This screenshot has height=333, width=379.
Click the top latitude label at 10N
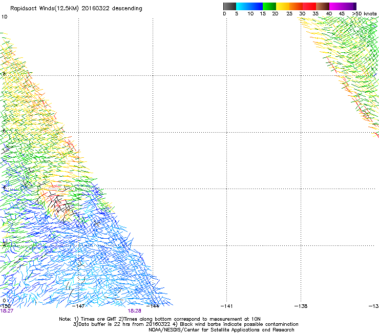tap(4, 17)
